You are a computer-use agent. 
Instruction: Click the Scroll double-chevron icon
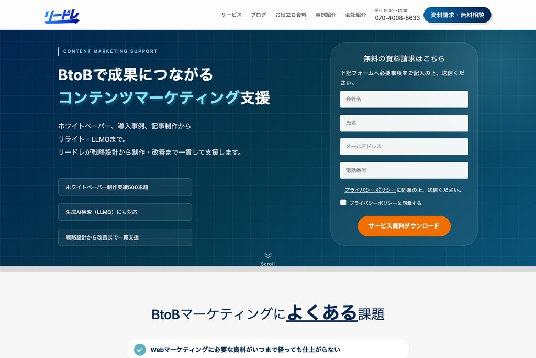(268, 255)
